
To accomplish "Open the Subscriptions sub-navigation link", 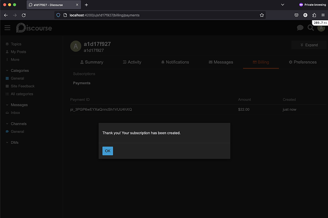I will pos(84,74).
